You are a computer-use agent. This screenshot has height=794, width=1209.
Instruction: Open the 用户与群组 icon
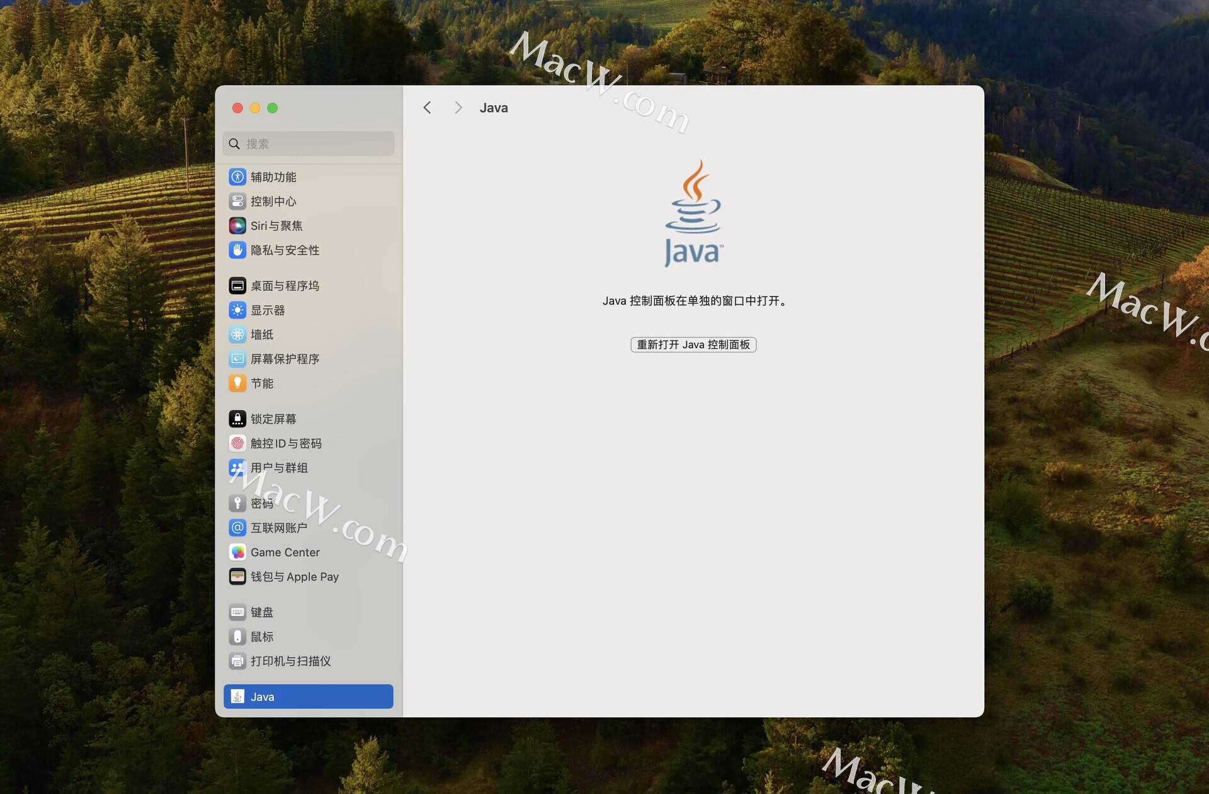237,468
